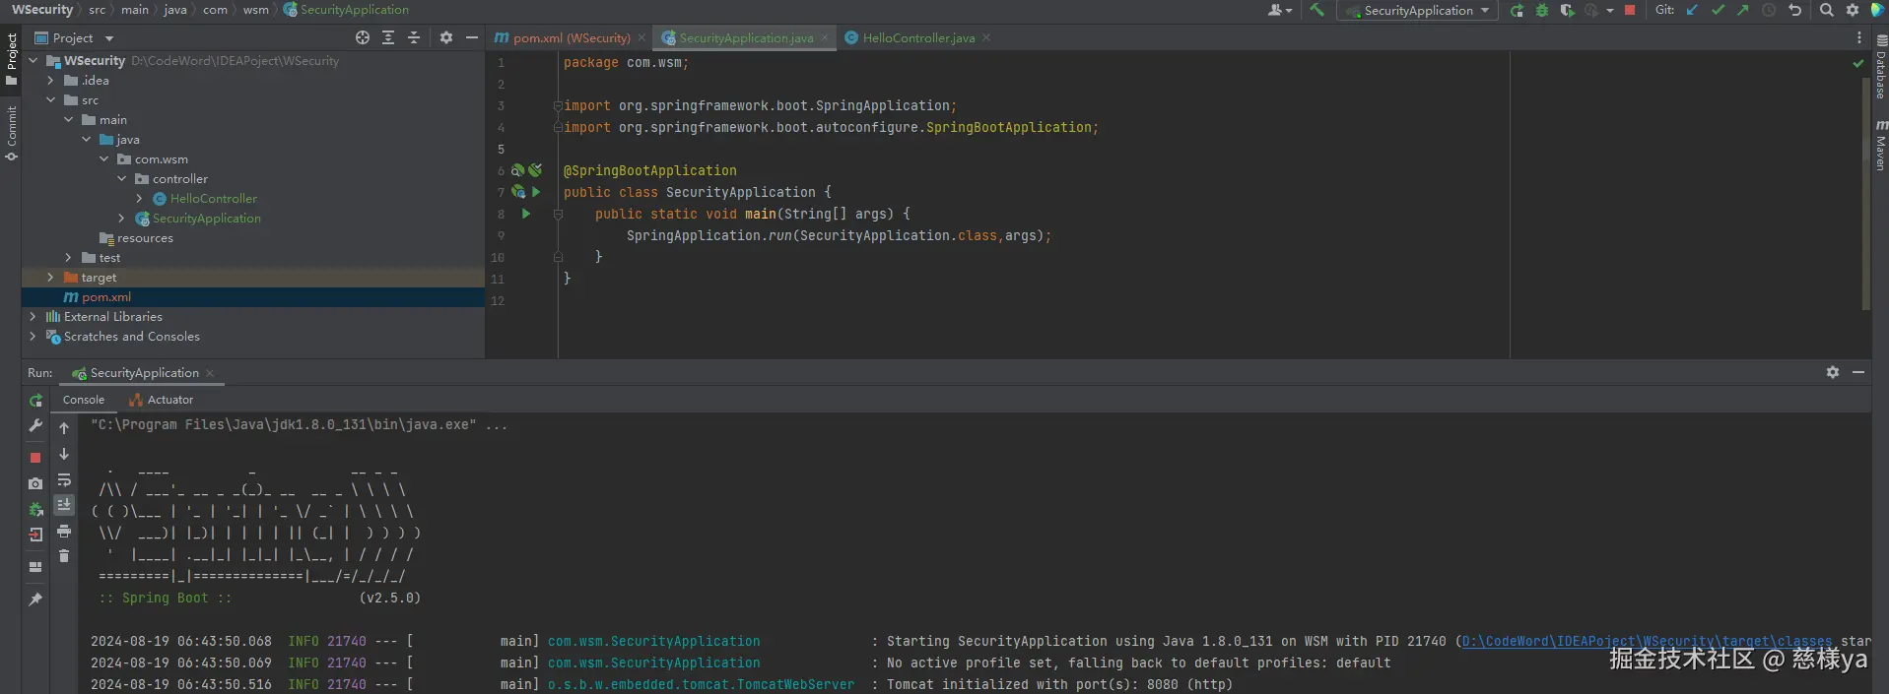Open the Actuator tab in Run panel
The width and height of the screenshot is (1889, 694).
[169, 400]
